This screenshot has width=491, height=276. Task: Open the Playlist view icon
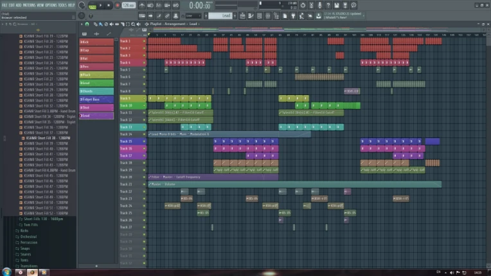tap(242, 15)
